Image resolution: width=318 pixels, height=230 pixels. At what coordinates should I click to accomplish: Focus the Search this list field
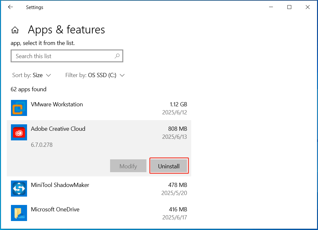click(67, 56)
